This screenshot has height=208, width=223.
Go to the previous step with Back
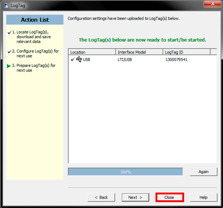coord(101,197)
